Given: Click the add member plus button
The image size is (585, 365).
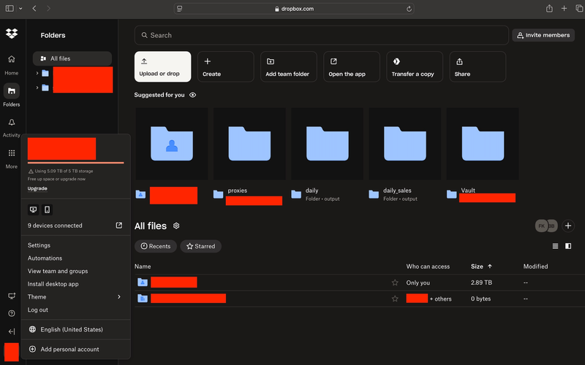Looking at the screenshot, I should pyautogui.click(x=568, y=226).
